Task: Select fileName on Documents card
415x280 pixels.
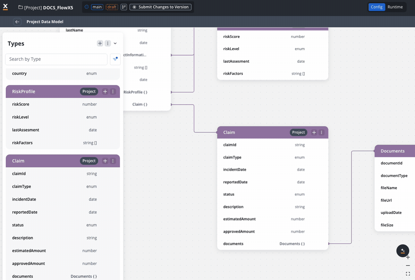Action: [395, 188]
